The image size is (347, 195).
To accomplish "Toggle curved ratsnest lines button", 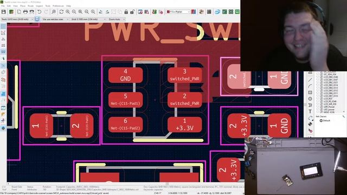I will click(3, 73).
